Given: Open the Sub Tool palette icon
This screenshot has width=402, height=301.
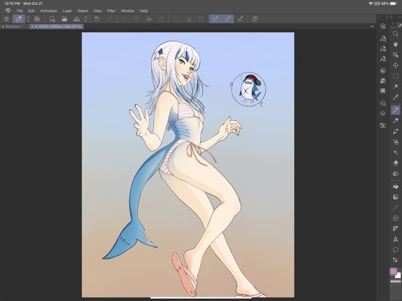Looking at the screenshot, I should coord(383,38).
